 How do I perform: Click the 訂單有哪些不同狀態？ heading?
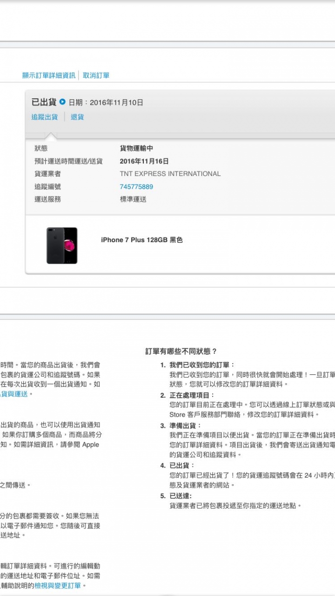181,352
